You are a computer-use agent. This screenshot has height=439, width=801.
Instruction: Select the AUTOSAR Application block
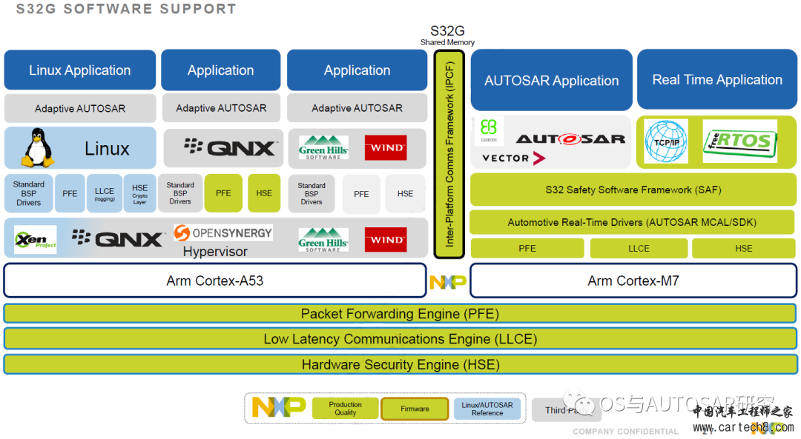click(x=552, y=80)
